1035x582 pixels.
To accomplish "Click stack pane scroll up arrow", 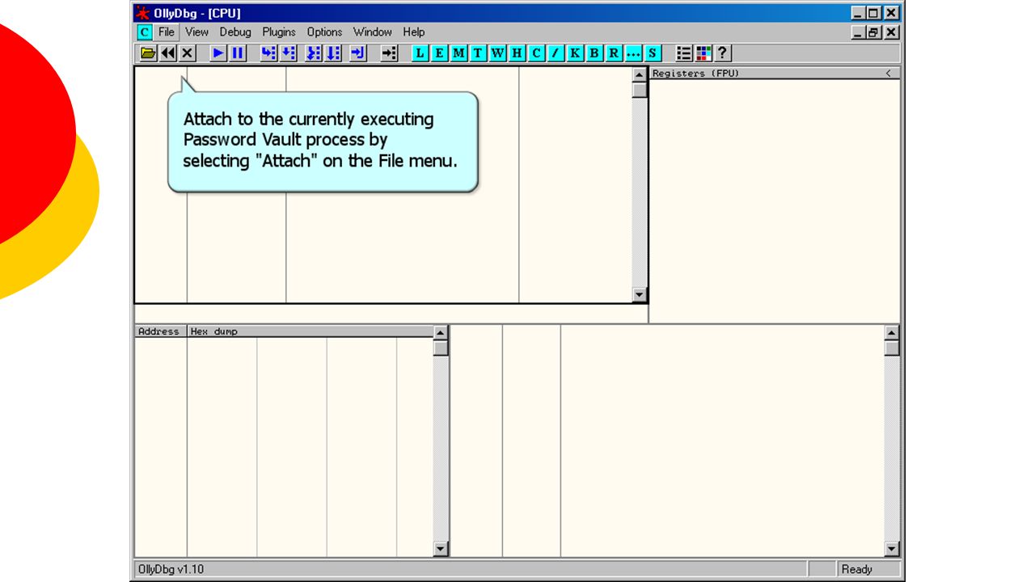I will click(892, 332).
